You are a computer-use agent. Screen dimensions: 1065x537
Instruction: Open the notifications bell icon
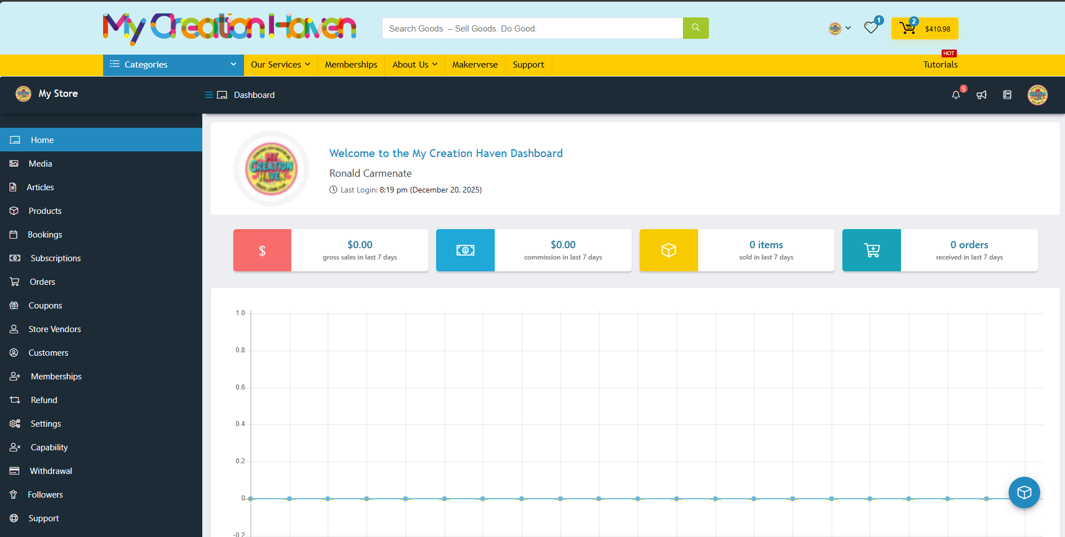pyautogui.click(x=956, y=95)
